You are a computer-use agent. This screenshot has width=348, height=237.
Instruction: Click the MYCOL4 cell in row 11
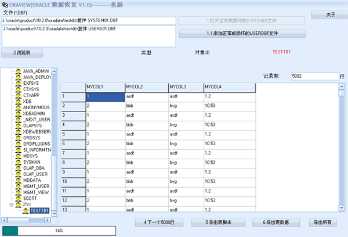pos(230,192)
